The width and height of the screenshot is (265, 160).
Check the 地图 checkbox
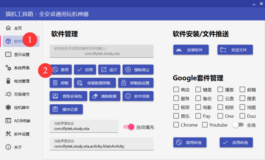pyautogui.click(x=242, y=107)
